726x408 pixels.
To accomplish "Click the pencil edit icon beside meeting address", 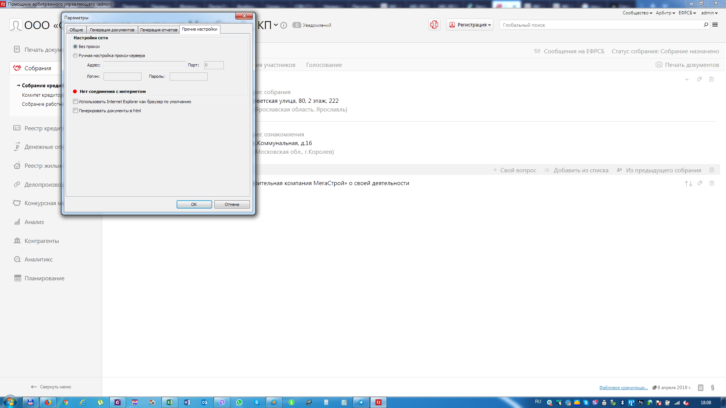I will click(699, 79).
